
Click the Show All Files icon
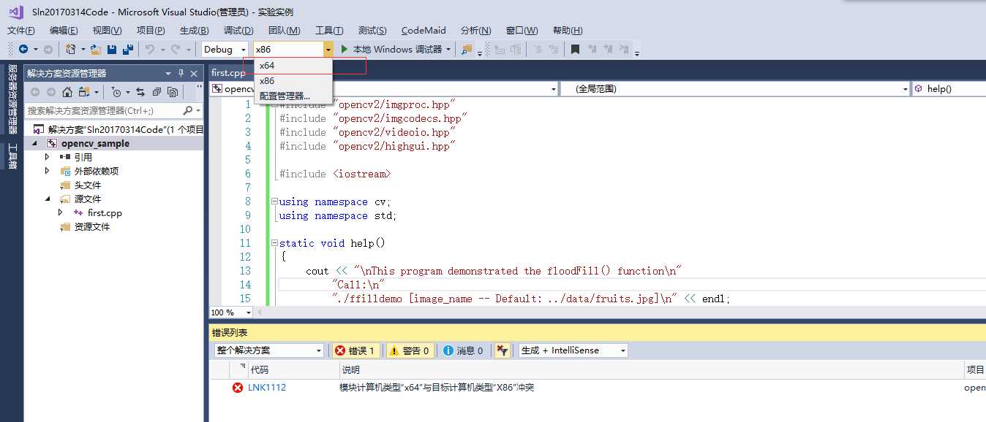click(173, 92)
